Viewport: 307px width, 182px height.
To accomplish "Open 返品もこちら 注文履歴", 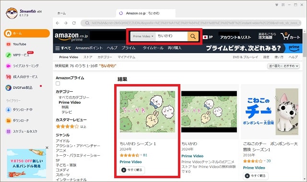I will click(x=267, y=36).
